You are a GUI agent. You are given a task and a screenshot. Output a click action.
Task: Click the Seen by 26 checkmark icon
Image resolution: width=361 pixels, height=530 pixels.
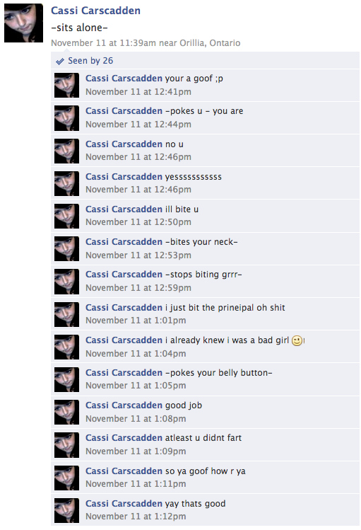60,61
